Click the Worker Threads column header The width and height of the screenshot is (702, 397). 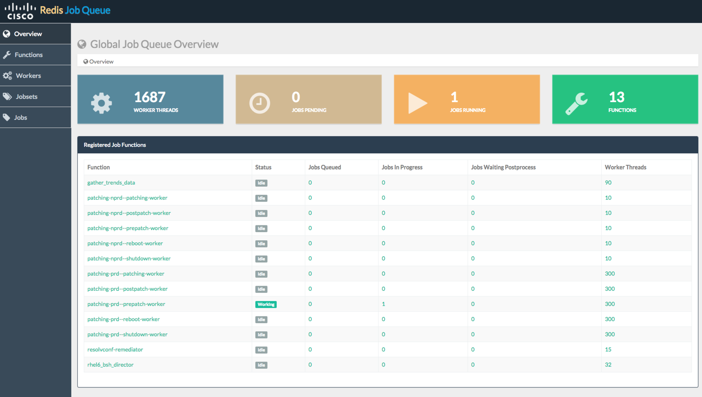(625, 167)
